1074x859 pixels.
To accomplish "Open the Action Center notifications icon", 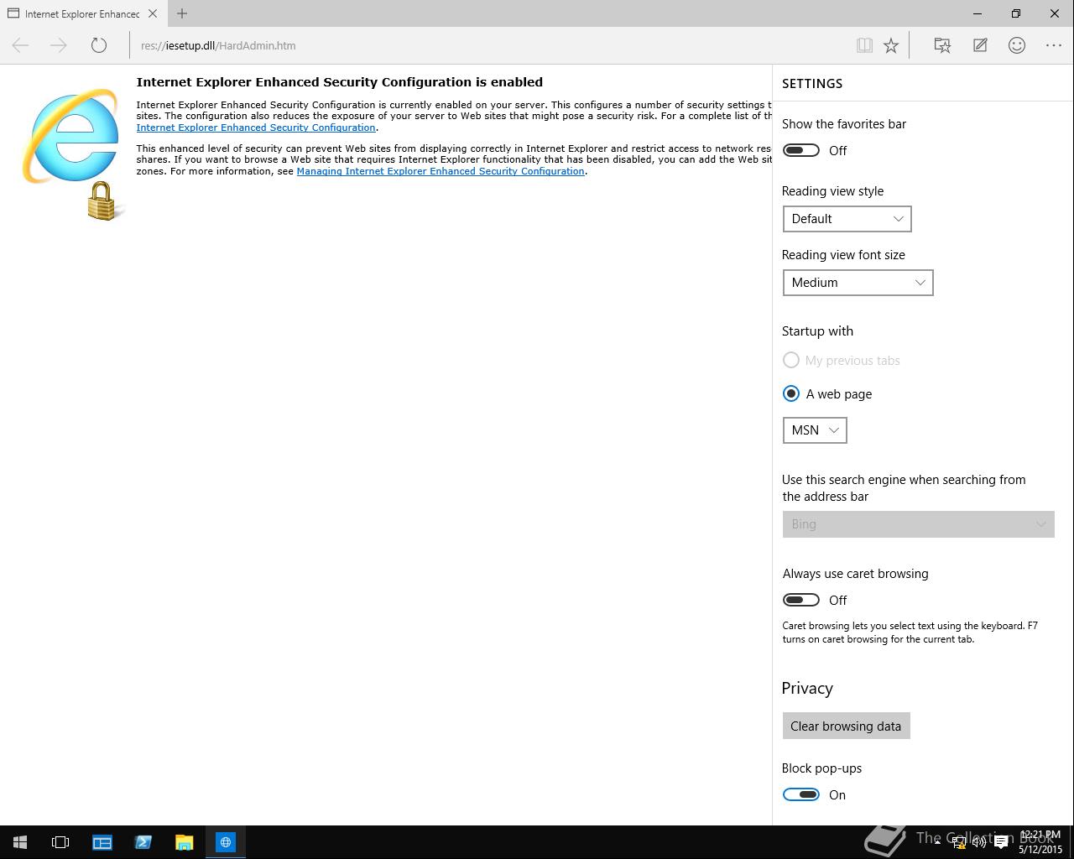I will click(x=1001, y=842).
